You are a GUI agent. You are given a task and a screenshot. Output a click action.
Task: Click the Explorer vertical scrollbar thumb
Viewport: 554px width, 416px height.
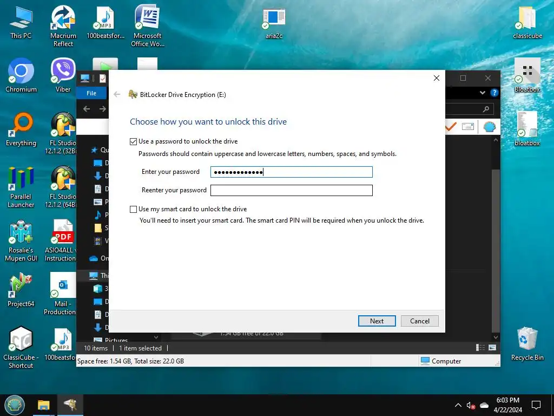pos(496,250)
